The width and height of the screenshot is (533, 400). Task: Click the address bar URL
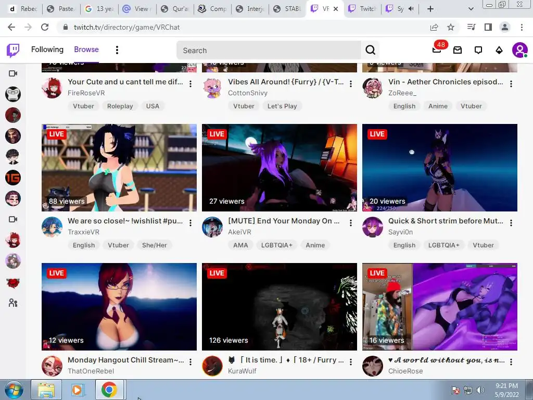[x=126, y=27]
